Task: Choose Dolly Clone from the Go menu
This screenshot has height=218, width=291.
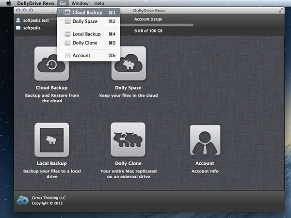Action: [x=89, y=43]
